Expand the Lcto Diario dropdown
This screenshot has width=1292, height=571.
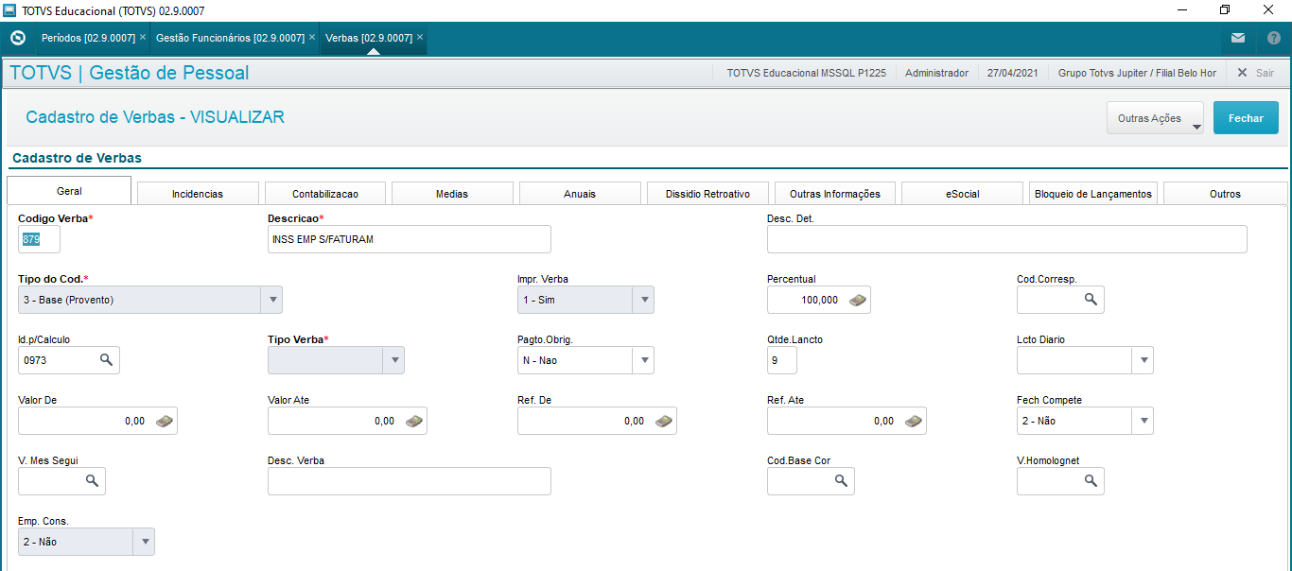tap(1144, 360)
